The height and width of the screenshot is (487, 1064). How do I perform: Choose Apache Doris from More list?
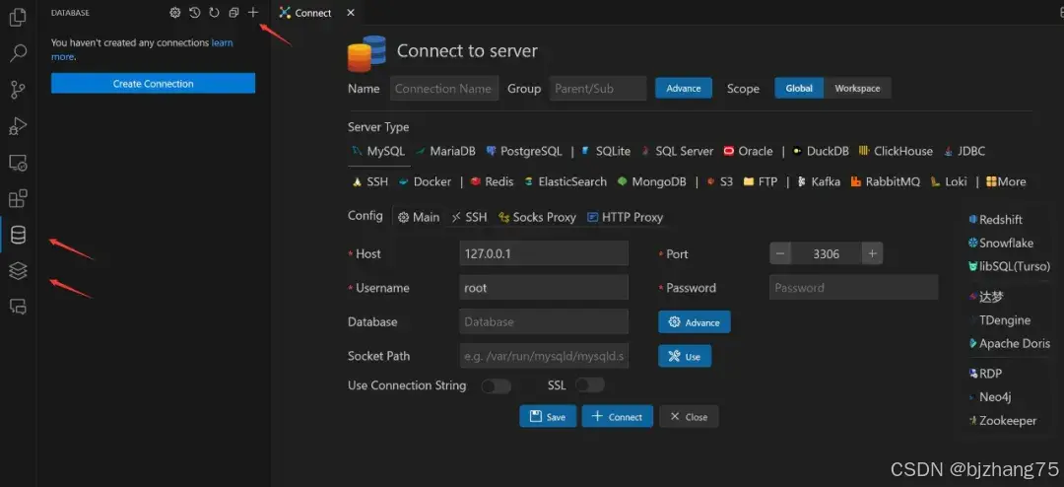[x=1010, y=344]
